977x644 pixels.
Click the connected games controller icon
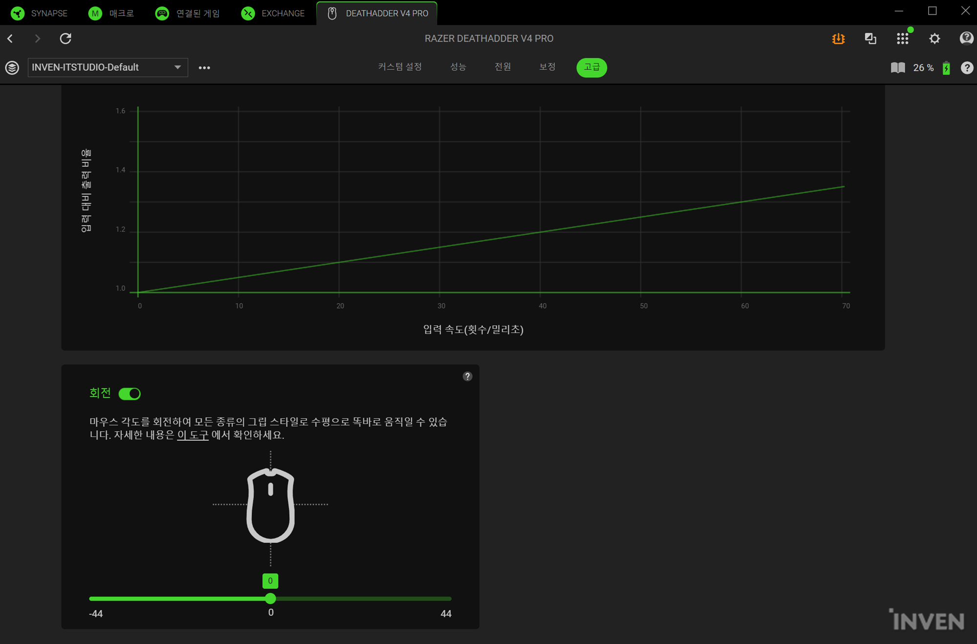[162, 13]
